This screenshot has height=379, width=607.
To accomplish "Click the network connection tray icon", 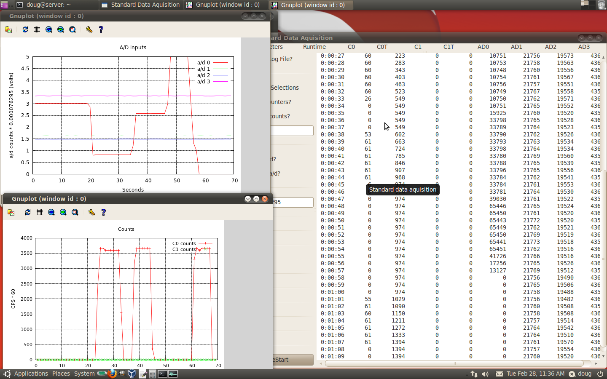I will pos(474,374).
